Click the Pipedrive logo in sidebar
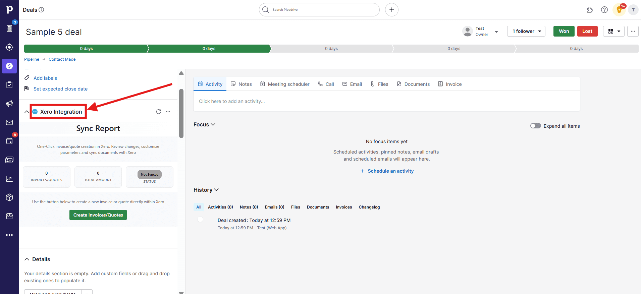The height and width of the screenshot is (294, 641). click(9, 10)
